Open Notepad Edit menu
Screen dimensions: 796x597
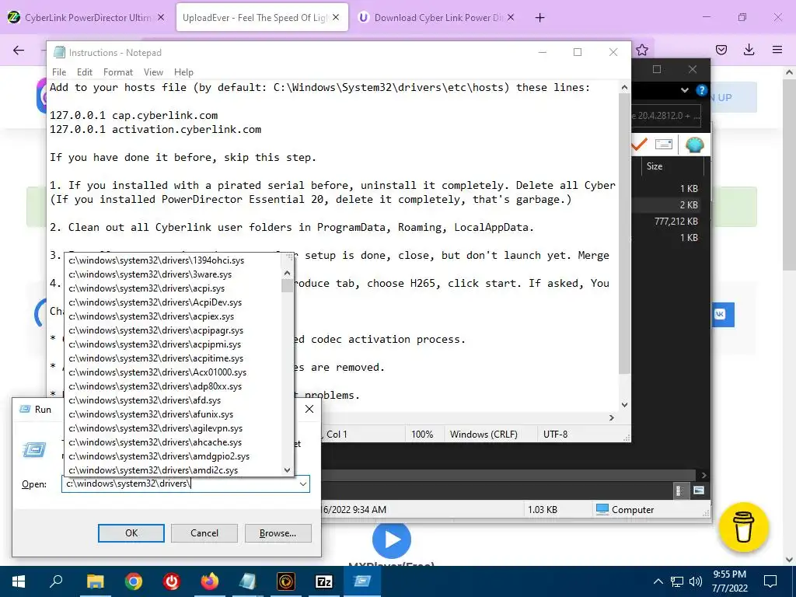point(84,72)
